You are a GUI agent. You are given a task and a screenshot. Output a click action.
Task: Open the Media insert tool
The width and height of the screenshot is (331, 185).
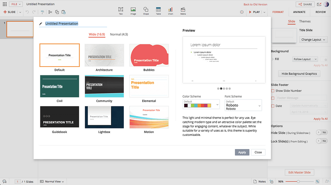[183, 11]
